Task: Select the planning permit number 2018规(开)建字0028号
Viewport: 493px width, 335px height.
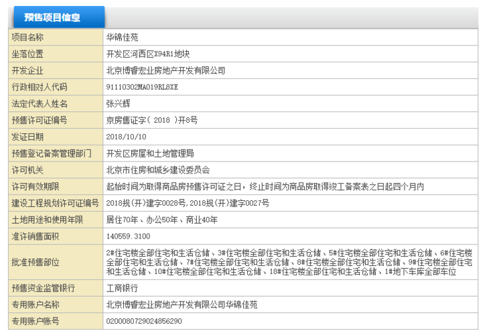Action: coord(145,203)
